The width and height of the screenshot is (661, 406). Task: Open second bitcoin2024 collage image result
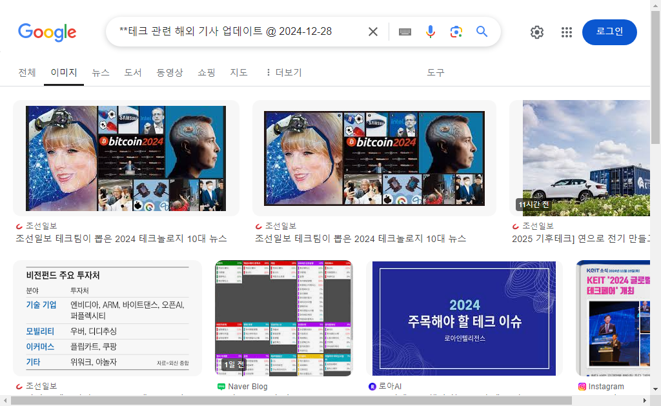374,158
